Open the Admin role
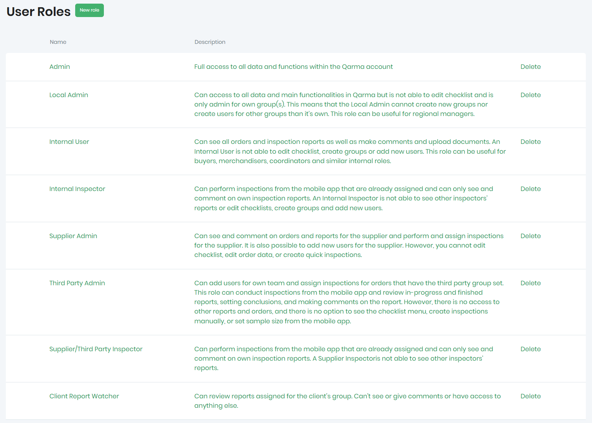Image resolution: width=592 pixels, height=423 pixels. (60, 67)
